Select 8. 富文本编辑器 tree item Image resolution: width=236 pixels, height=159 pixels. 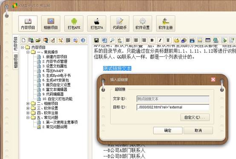coord(55,90)
